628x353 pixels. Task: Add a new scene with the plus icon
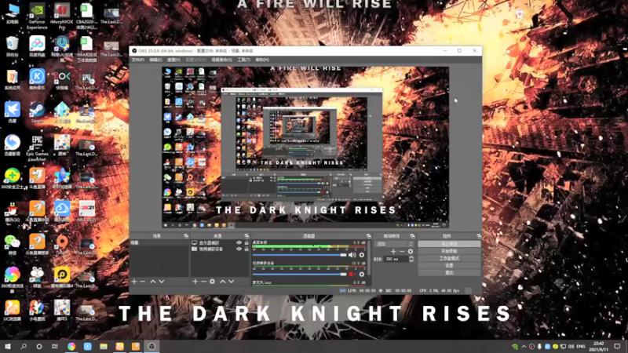point(134,282)
